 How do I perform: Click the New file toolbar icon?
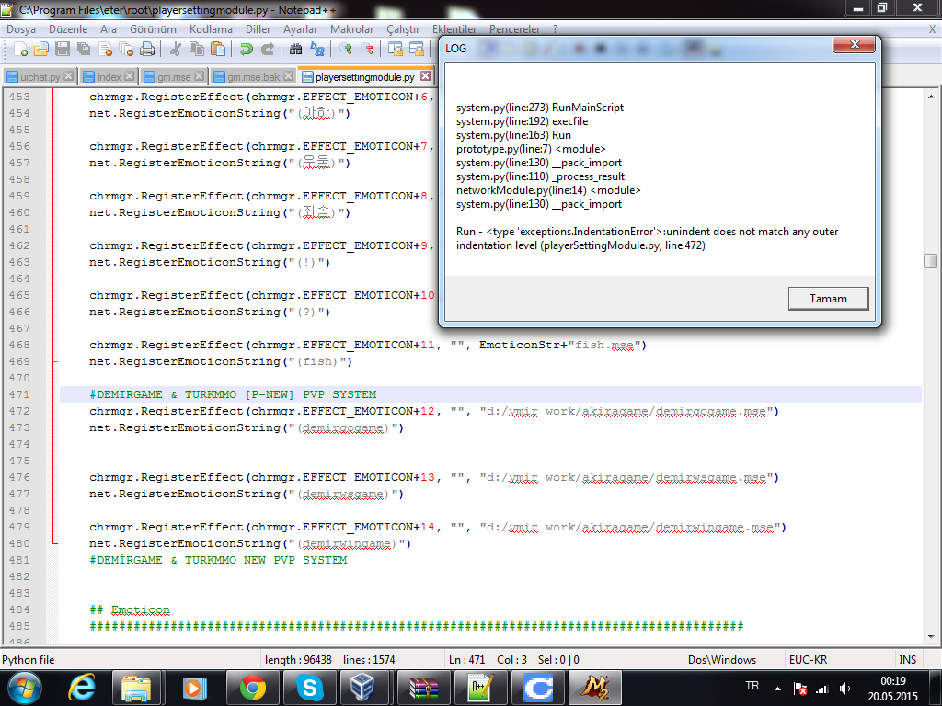tap(20, 50)
